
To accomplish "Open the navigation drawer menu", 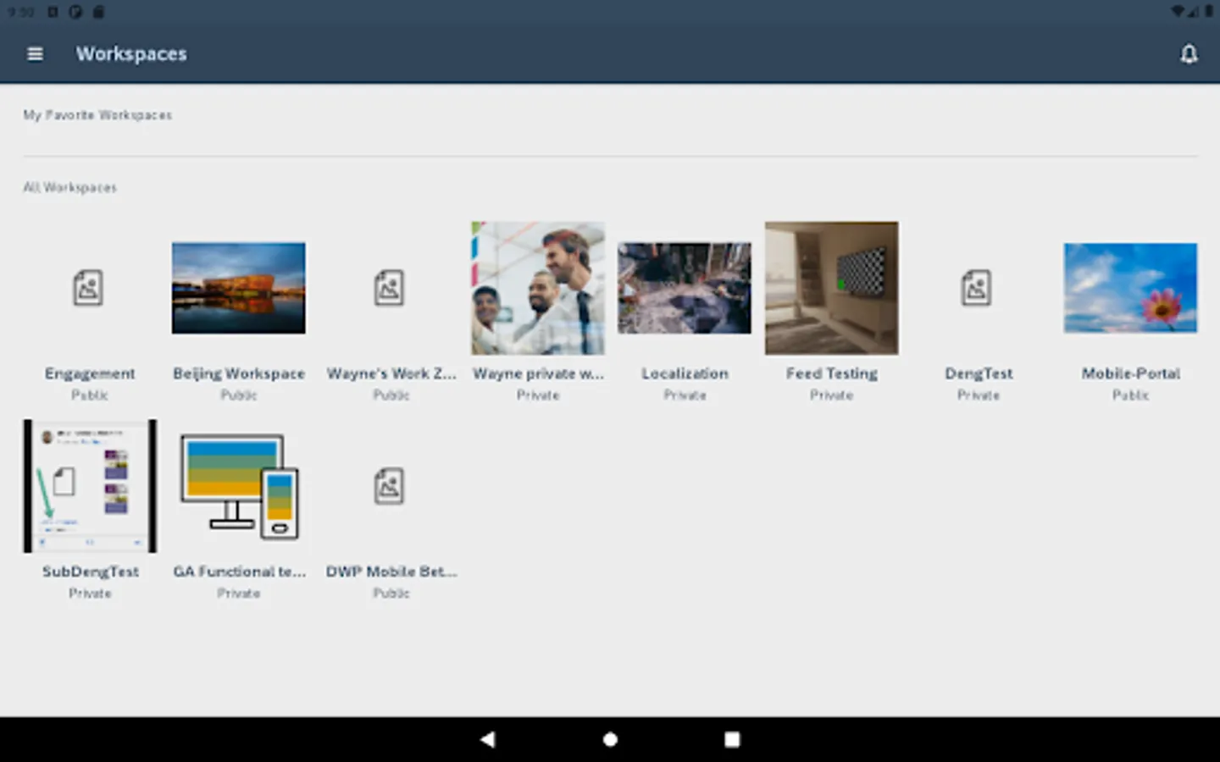I will [35, 53].
